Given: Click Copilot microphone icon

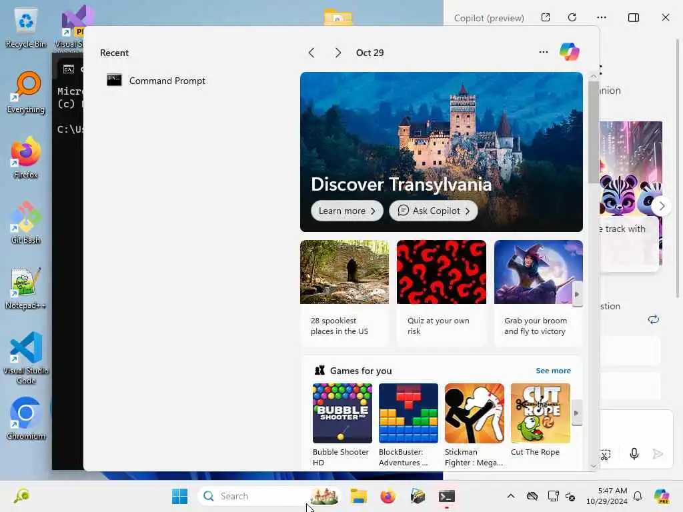Looking at the screenshot, I should click(x=634, y=454).
